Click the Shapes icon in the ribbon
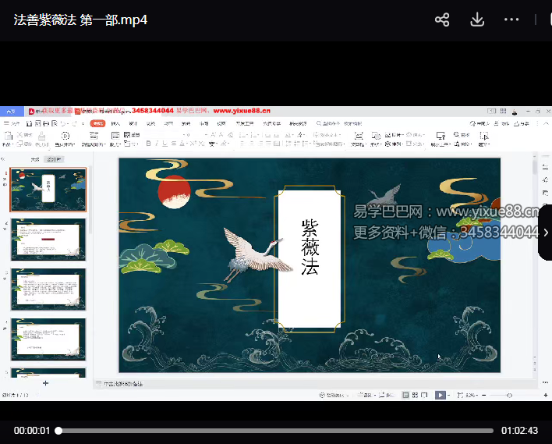This screenshot has height=444, width=552. (376, 136)
